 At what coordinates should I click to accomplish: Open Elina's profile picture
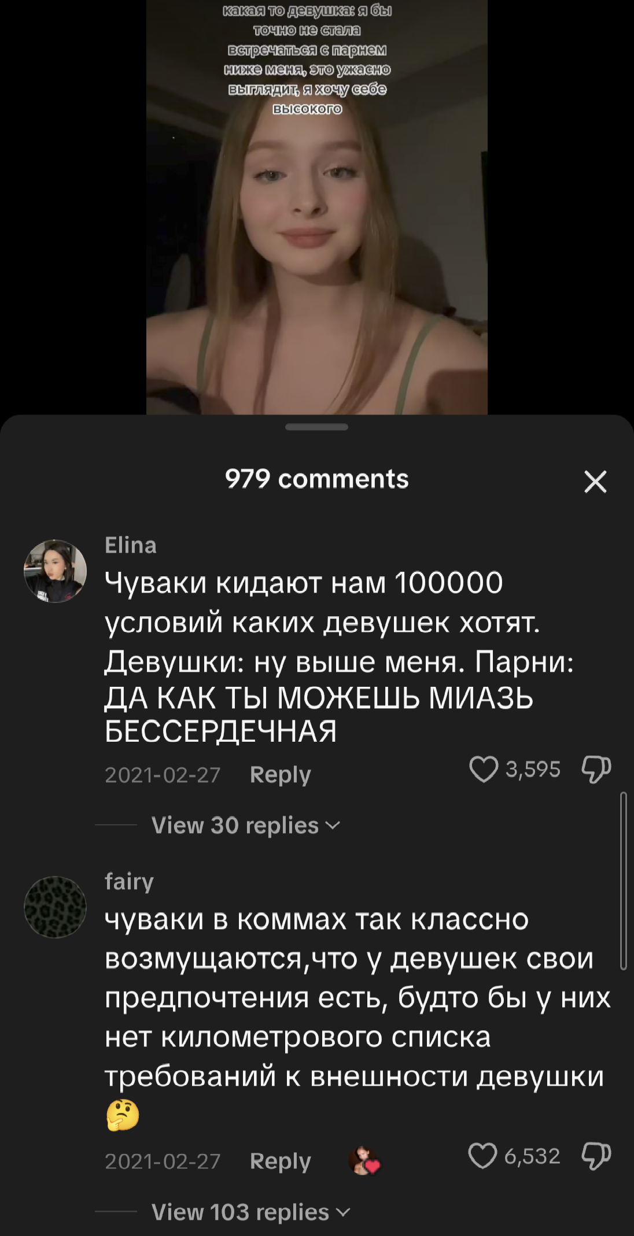click(x=55, y=571)
